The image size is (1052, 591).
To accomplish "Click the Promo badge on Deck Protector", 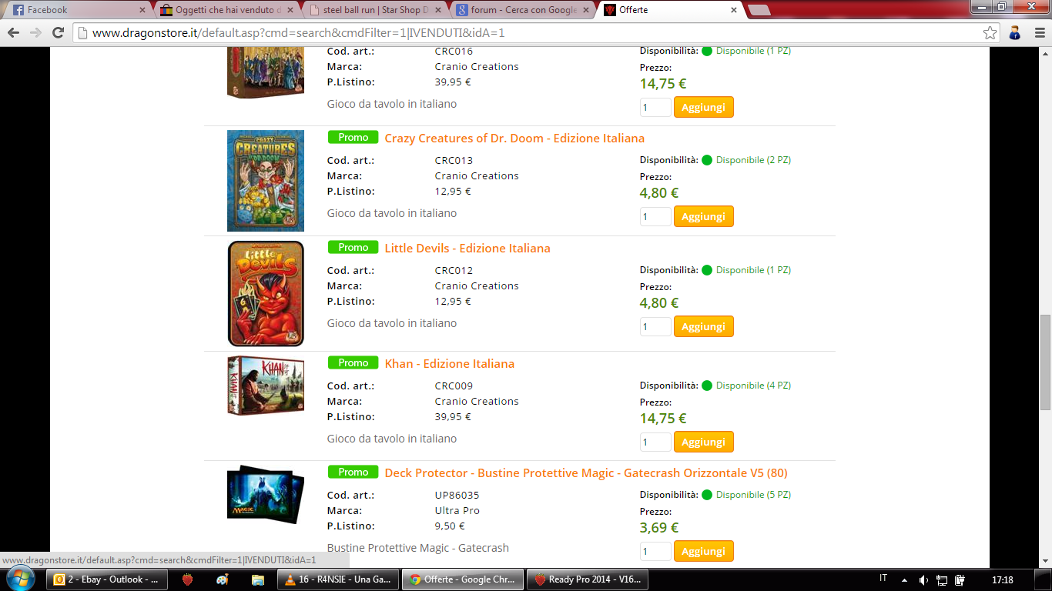I will (x=353, y=472).
